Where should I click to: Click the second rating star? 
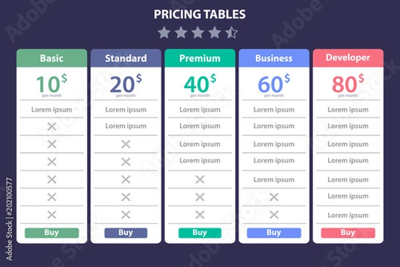click(x=181, y=33)
